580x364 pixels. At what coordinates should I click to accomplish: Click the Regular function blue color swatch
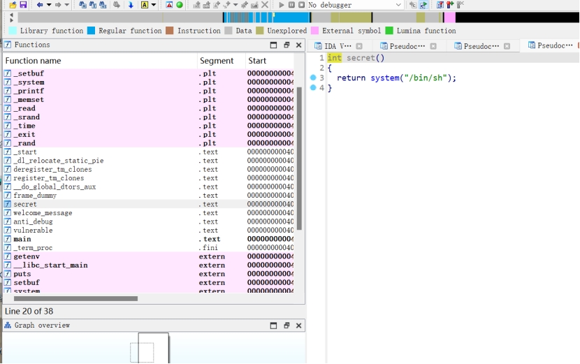tap(92, 31)
